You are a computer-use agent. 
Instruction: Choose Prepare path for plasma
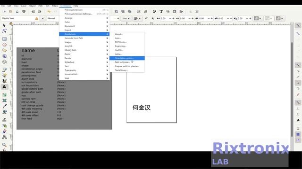pos(127,66)
